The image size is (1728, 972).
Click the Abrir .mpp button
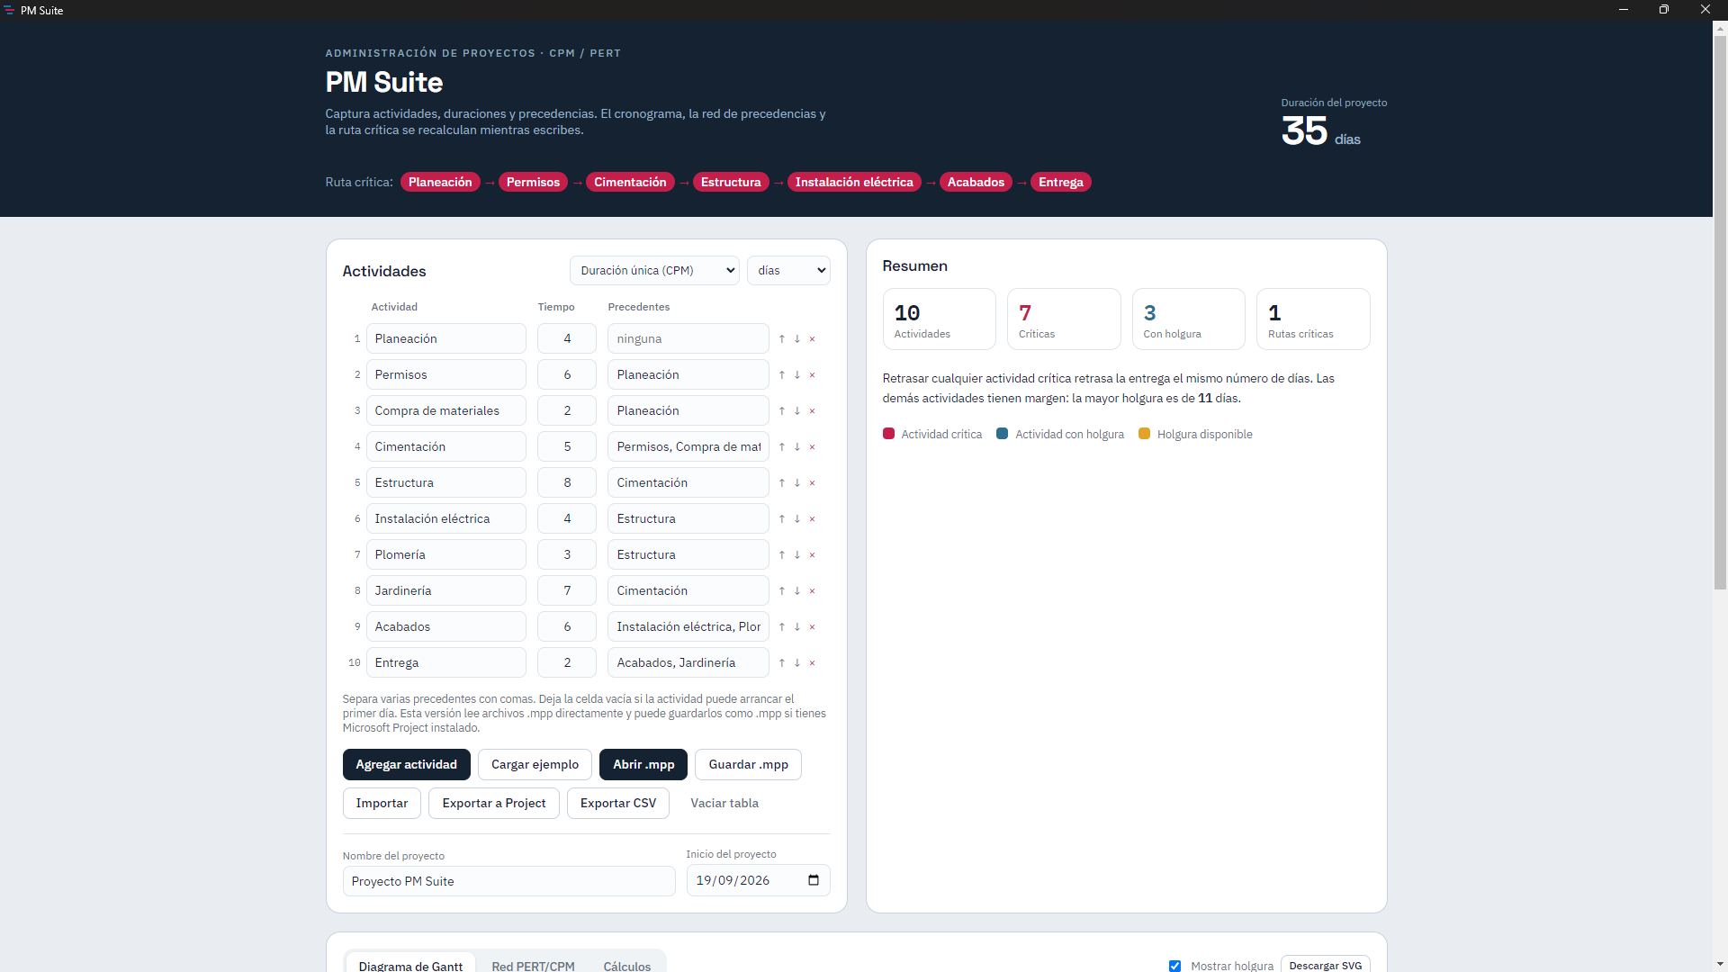click(643, 765)
